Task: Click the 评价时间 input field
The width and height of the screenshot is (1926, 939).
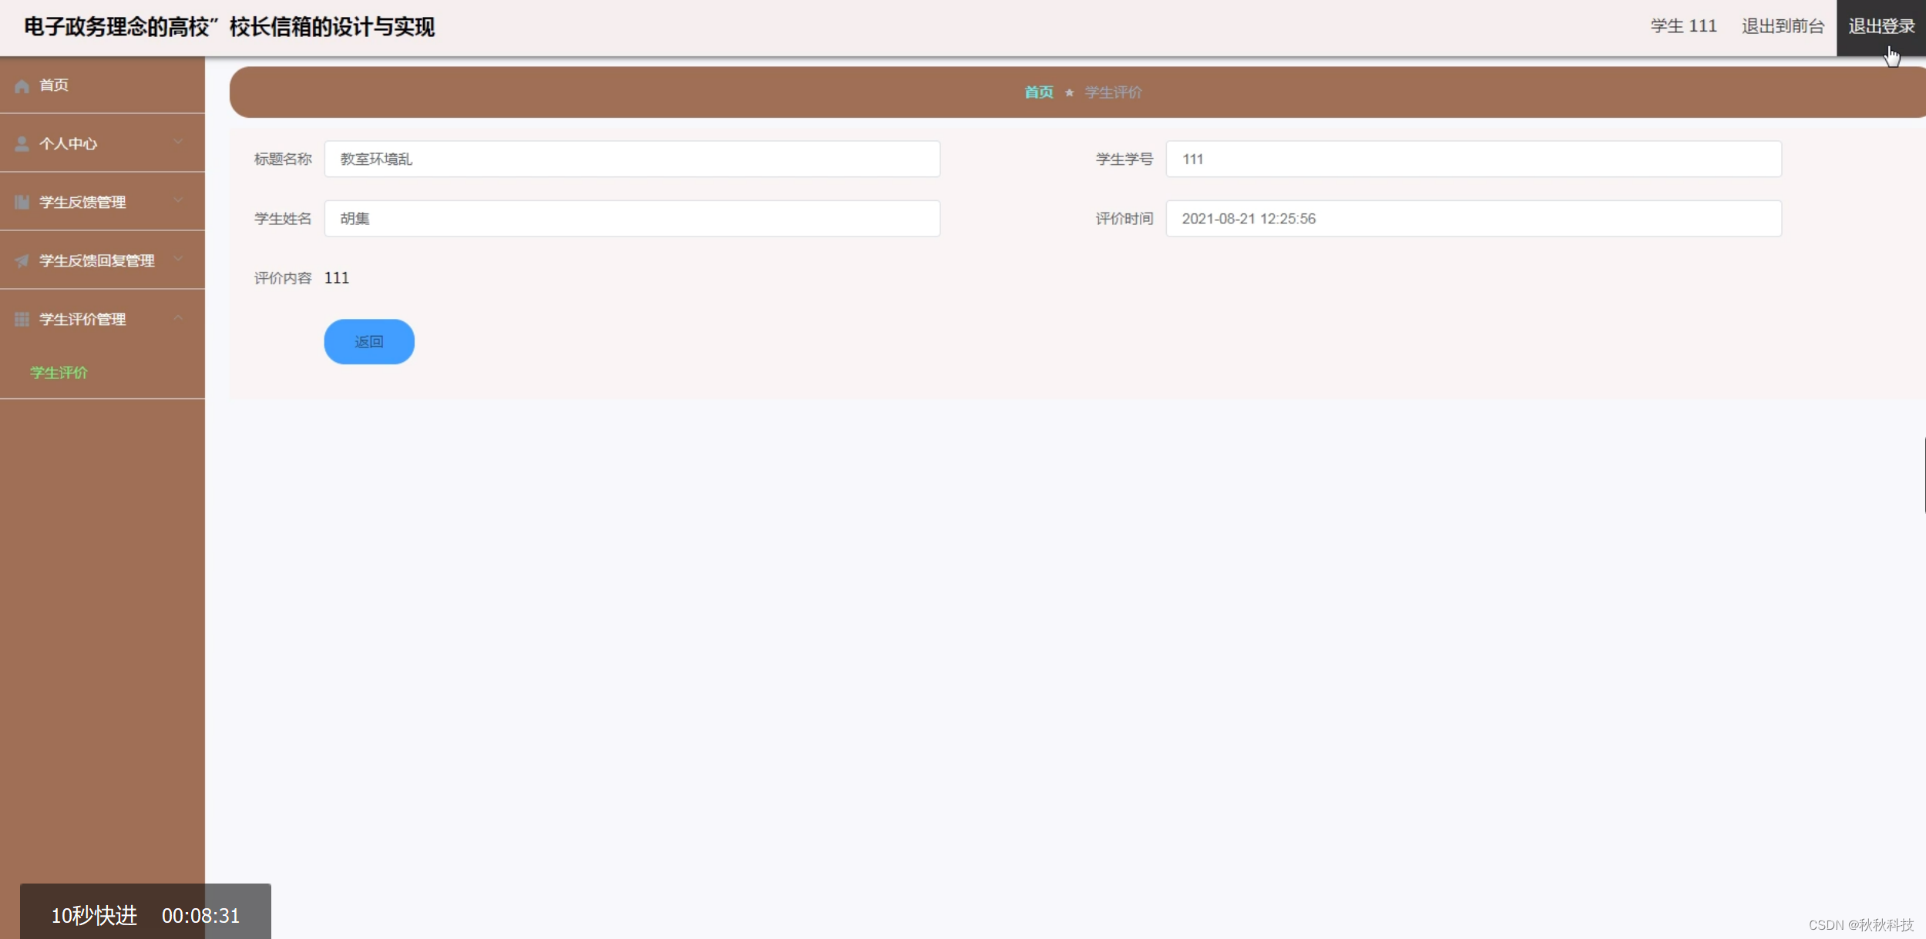Action: (1473, 219)
